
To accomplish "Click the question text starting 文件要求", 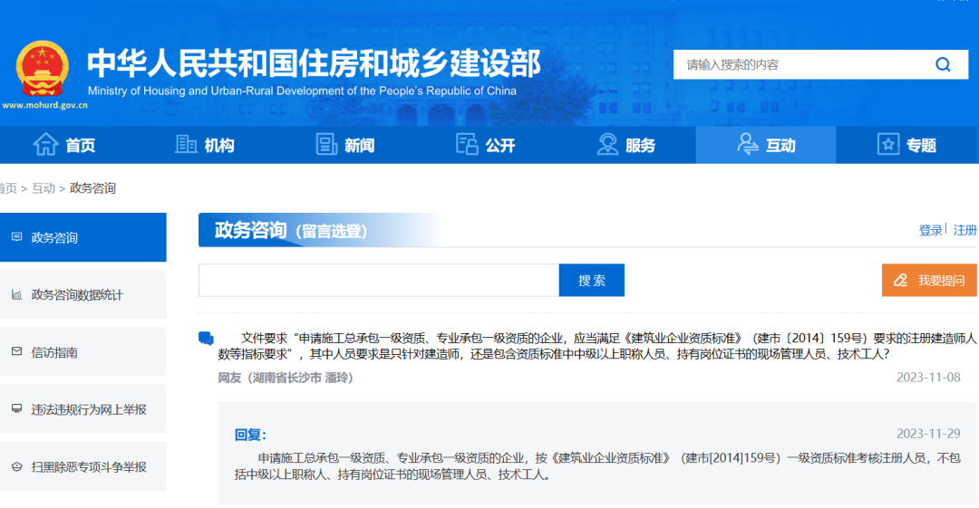I will 596,346.
